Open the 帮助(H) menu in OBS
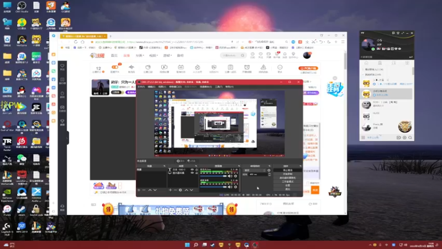Image resolution: width=442 pixels, height=249 pixels. coord(229,87)
